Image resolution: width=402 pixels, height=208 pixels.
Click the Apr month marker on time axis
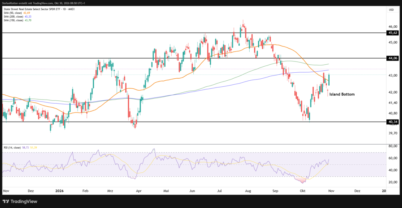pos(139,191)
